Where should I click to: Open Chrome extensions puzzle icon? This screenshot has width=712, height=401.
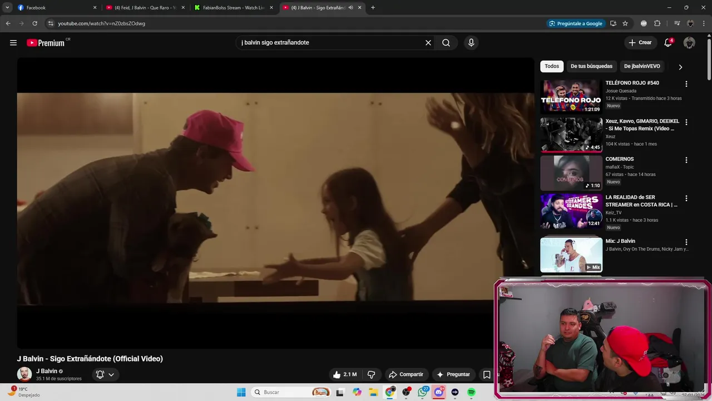(x=657, y=23)
